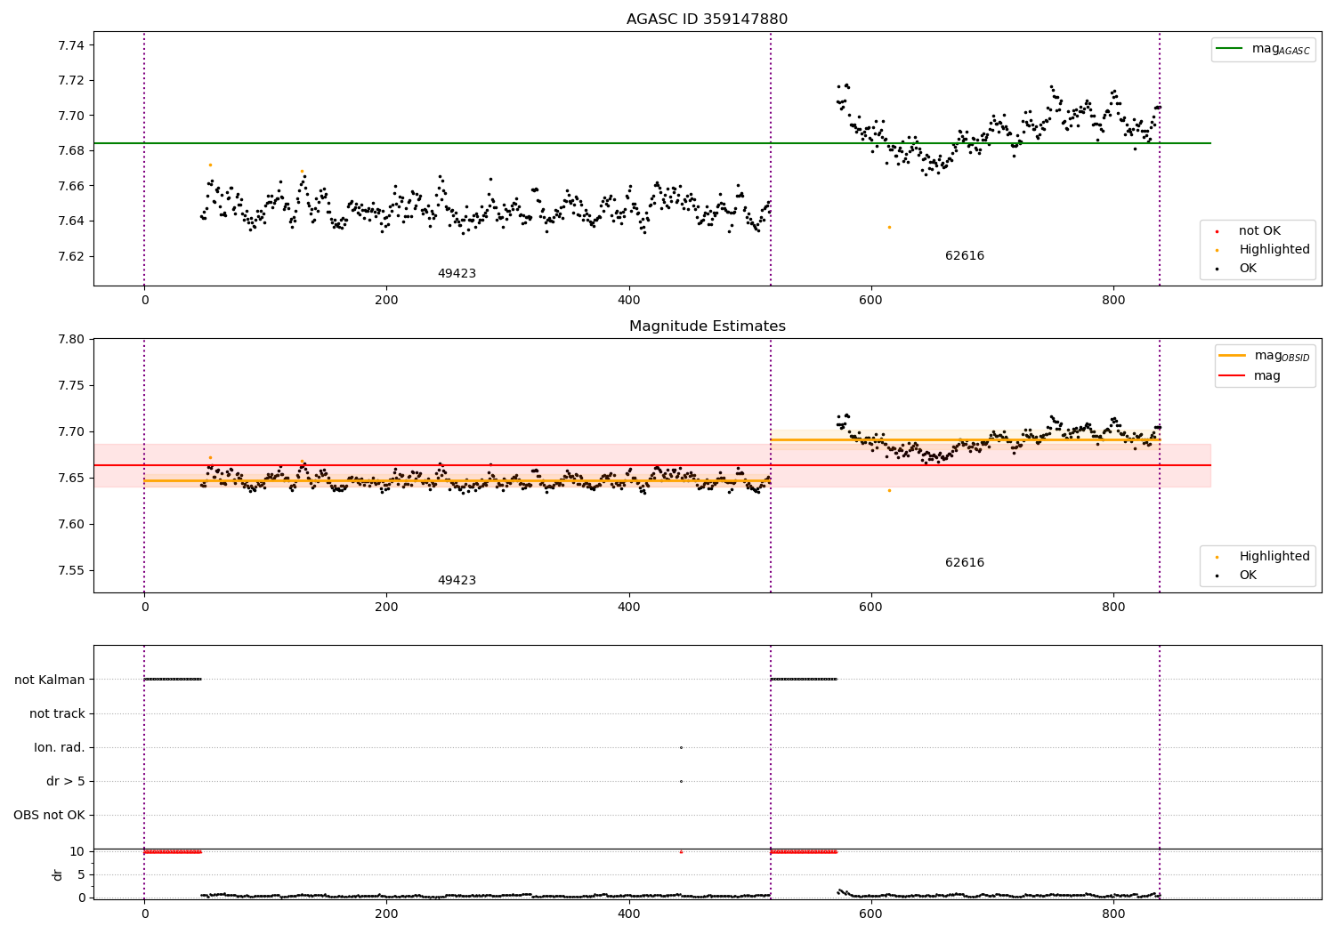Click the "7.80" y-axis tick label
The image size is (1335, 934).
70,339
